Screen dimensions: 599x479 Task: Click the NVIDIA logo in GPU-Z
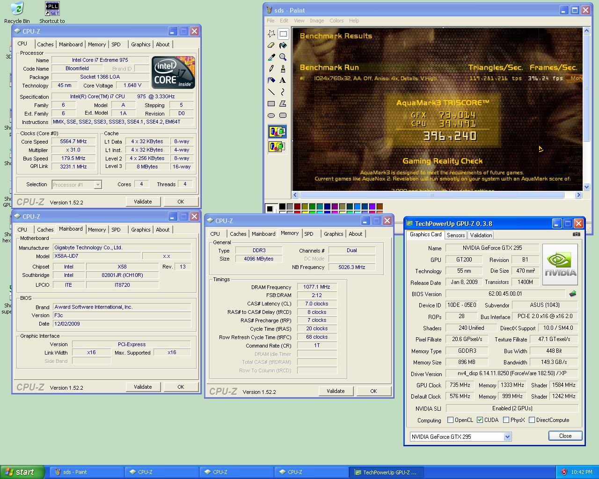560,264
